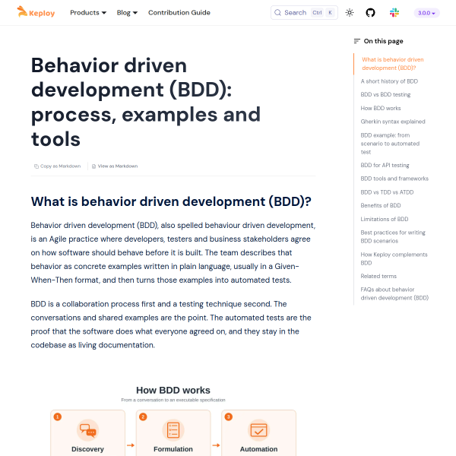Jump to BDD tools and frameworks
The height and width of the screenshot is (456, 456).
[x=394, y=179]
